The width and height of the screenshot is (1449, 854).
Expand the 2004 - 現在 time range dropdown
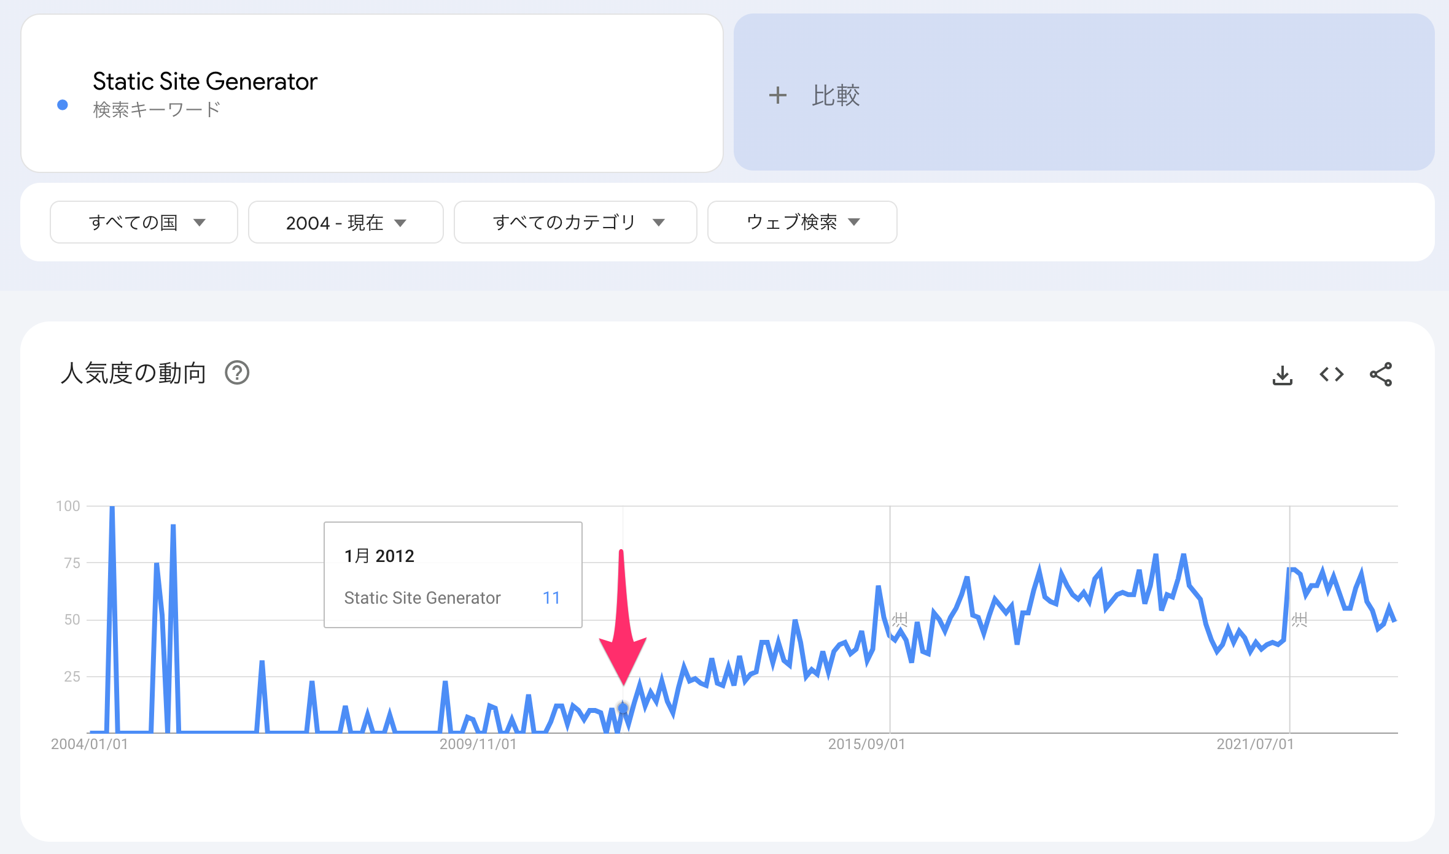tap(346, 222)
